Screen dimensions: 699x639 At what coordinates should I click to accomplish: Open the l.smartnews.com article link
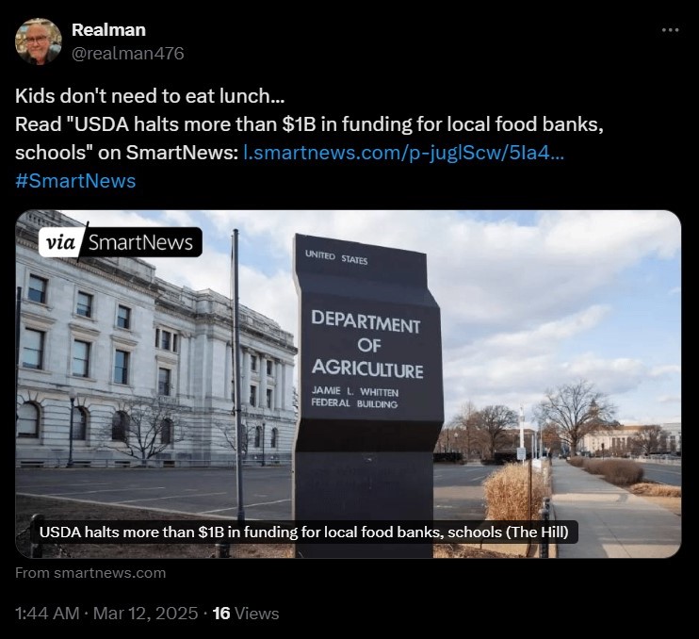[404, 153]
